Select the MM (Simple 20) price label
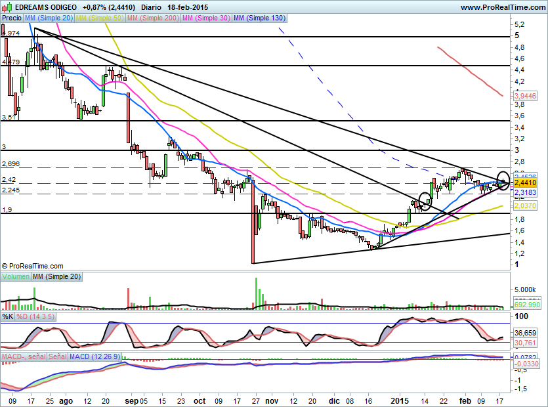 [49, 18]
